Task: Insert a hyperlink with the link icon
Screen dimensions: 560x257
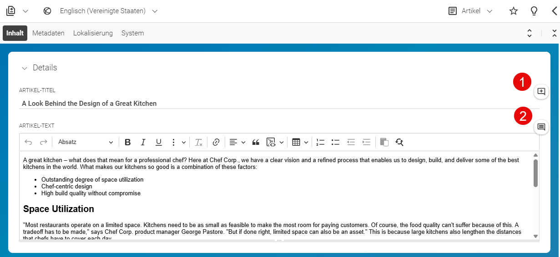Action: [x=216, y=142]
